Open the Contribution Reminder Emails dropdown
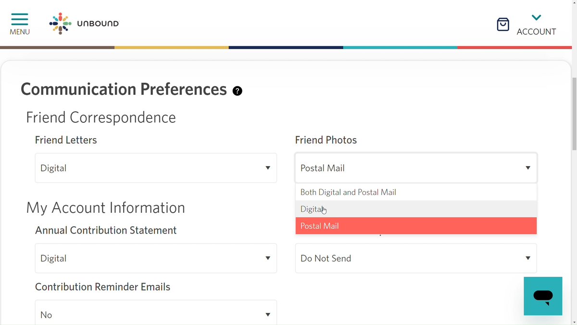Screen dimensions: 577x325 156,312
